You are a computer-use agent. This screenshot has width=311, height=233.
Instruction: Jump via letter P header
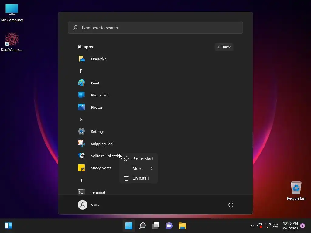[x=81, y=71]
